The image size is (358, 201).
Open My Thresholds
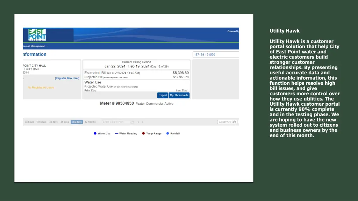click(x=179, y=95)
